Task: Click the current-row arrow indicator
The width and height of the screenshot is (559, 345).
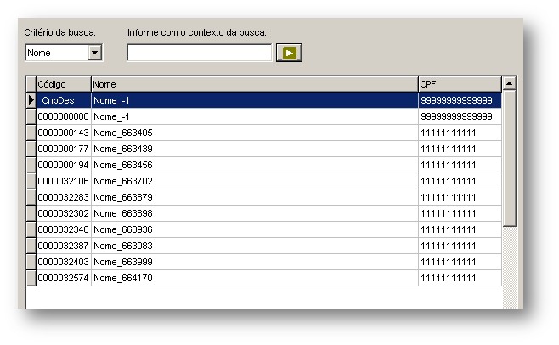Action: pyautogui.click(x=31, y=100)
